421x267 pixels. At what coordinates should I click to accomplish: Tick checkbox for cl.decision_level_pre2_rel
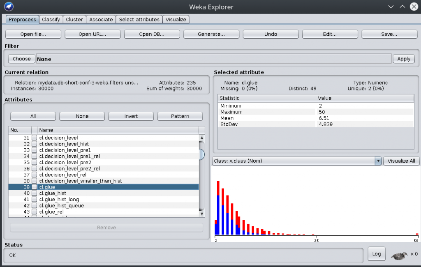(x=35, y=168)
